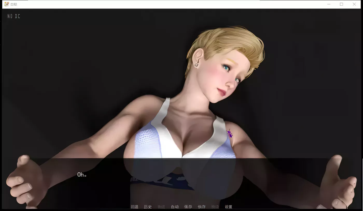Viewport: 363px width, 211px height.
Task: Click the game's title bar app icon
Action: click(6, 4)
